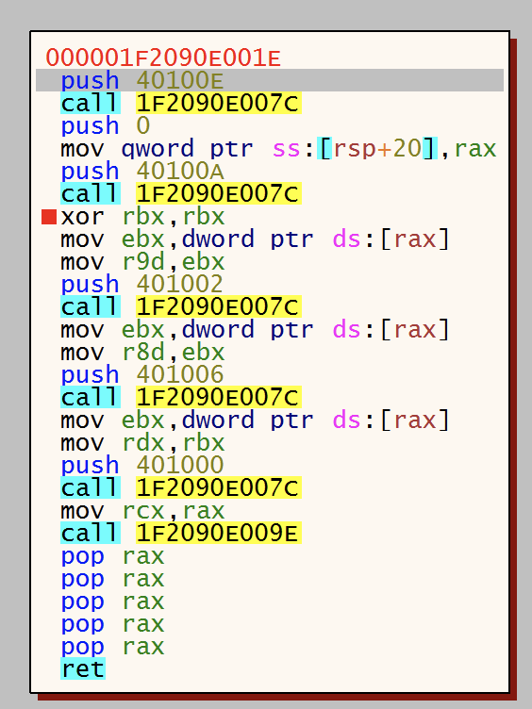
Task: Select the push 401002 instruction
Action: tap(142, 284)
